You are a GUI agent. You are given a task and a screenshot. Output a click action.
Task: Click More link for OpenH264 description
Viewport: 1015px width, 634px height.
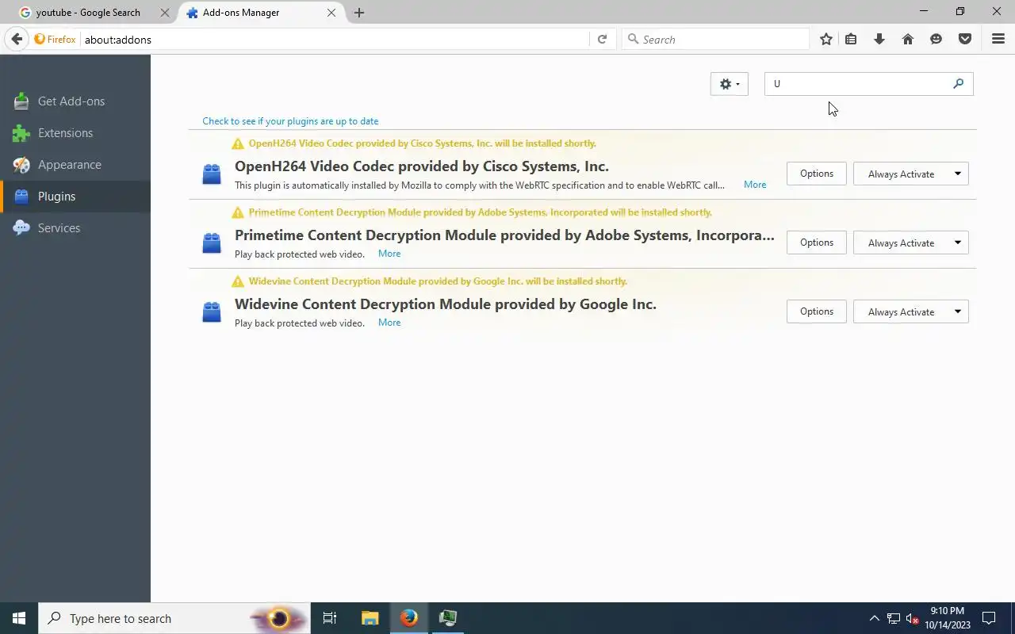click(755, 185)
